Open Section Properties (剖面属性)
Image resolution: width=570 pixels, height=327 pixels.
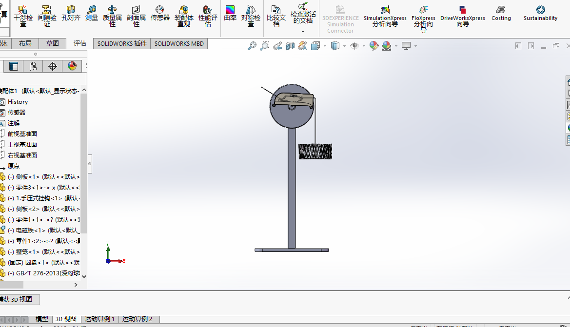tap(137, 17)
